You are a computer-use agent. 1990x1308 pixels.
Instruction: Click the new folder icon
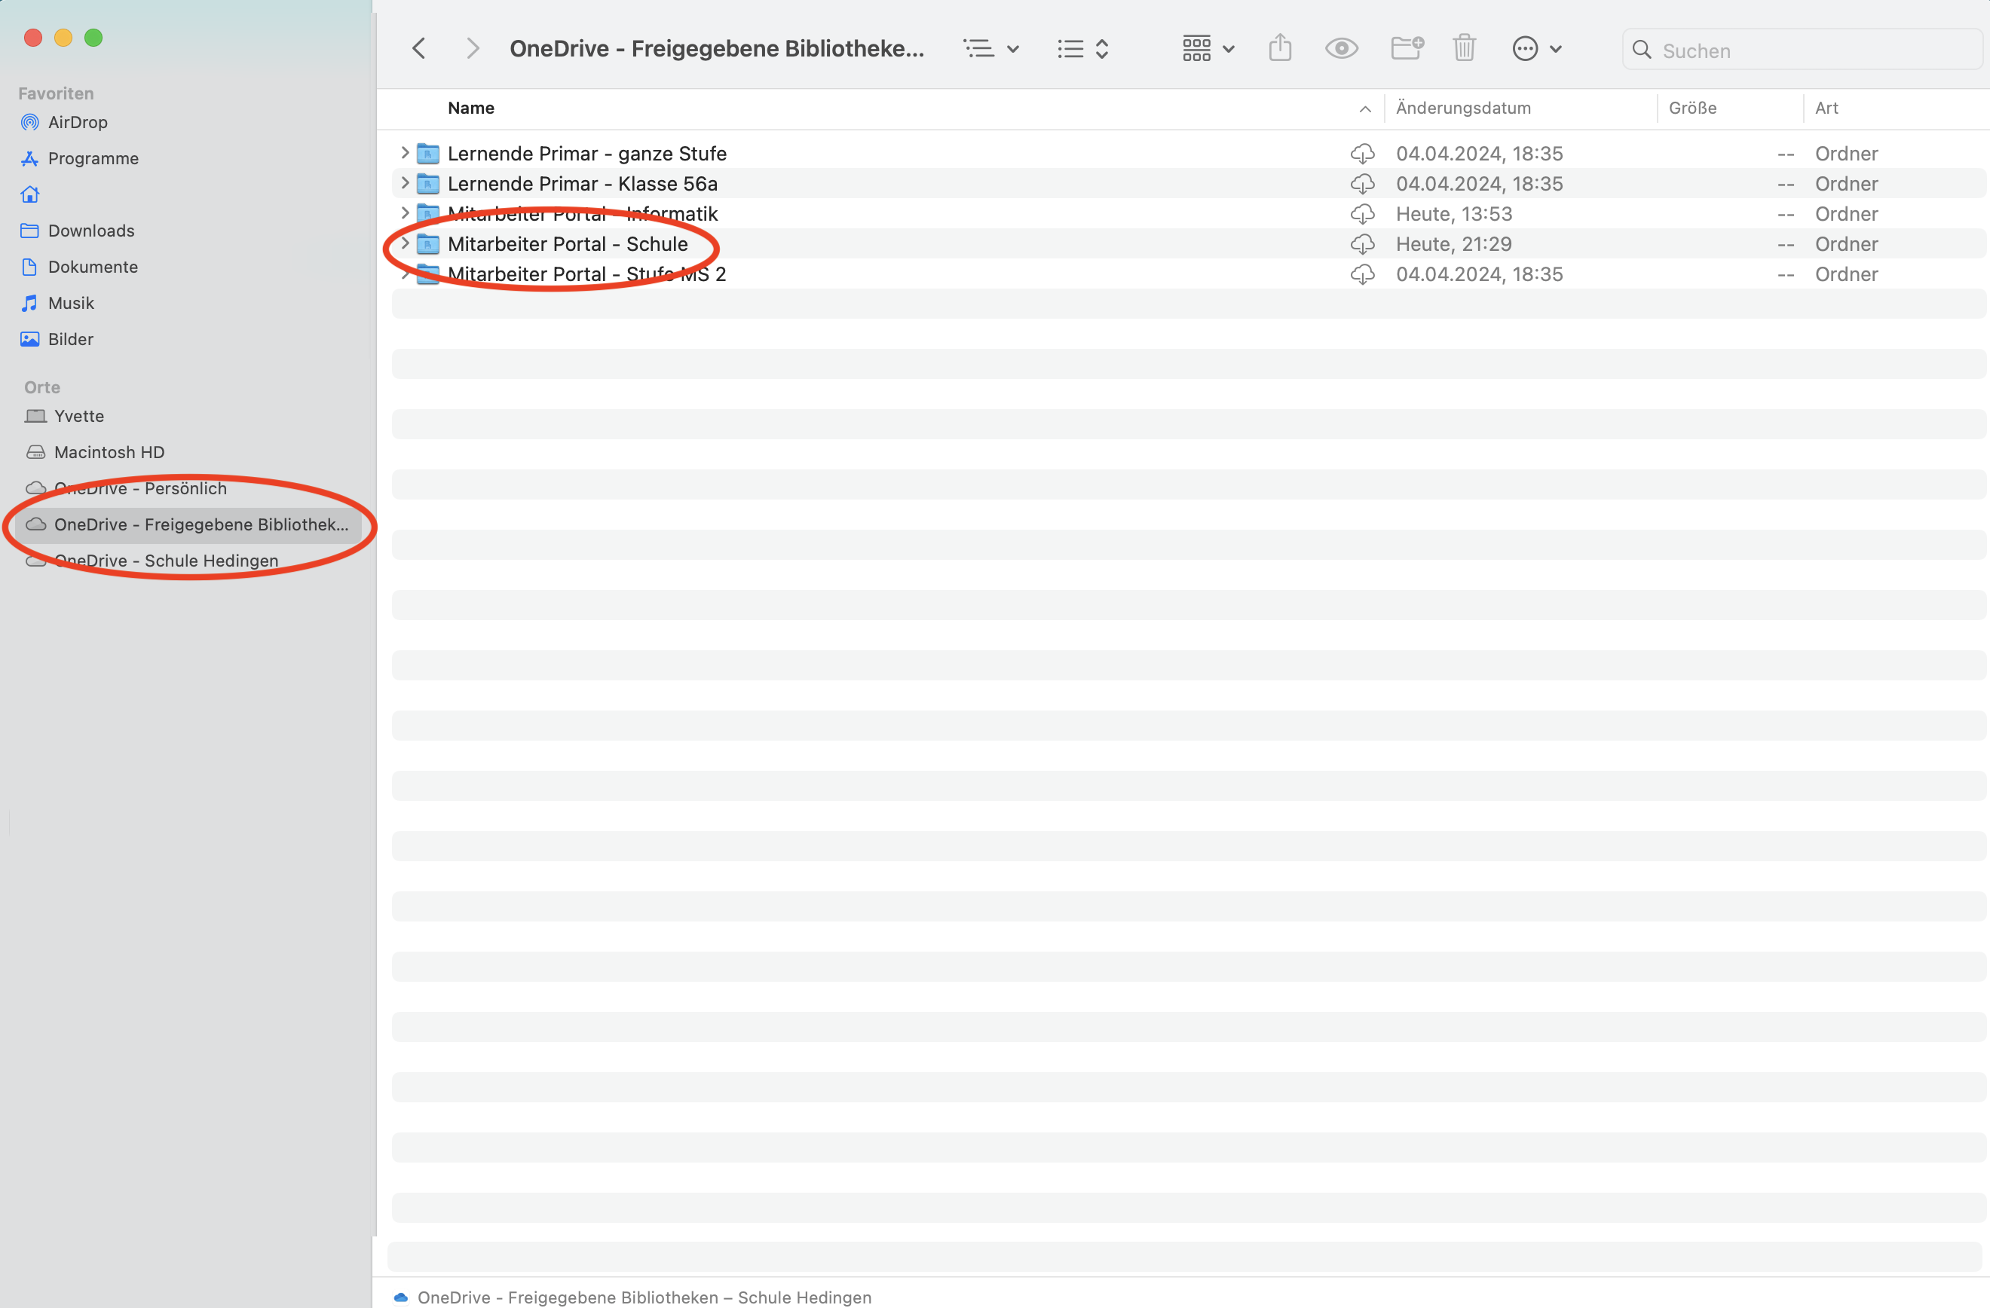1407,48
